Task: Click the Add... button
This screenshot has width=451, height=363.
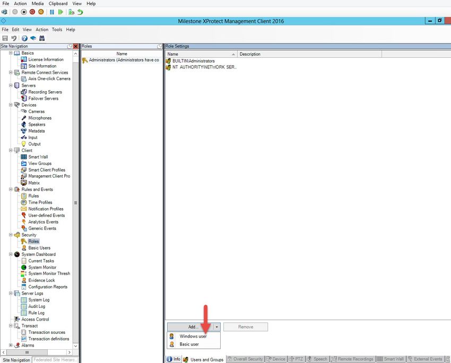Action: click(x=190, y=327)
